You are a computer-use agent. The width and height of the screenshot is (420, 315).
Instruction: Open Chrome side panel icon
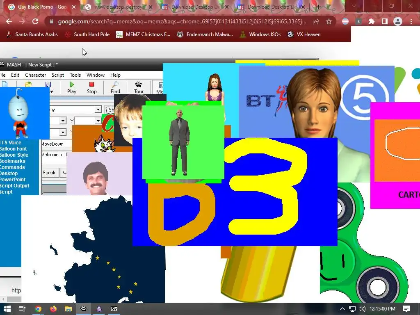pyautogui.click(x=385, y=21)
